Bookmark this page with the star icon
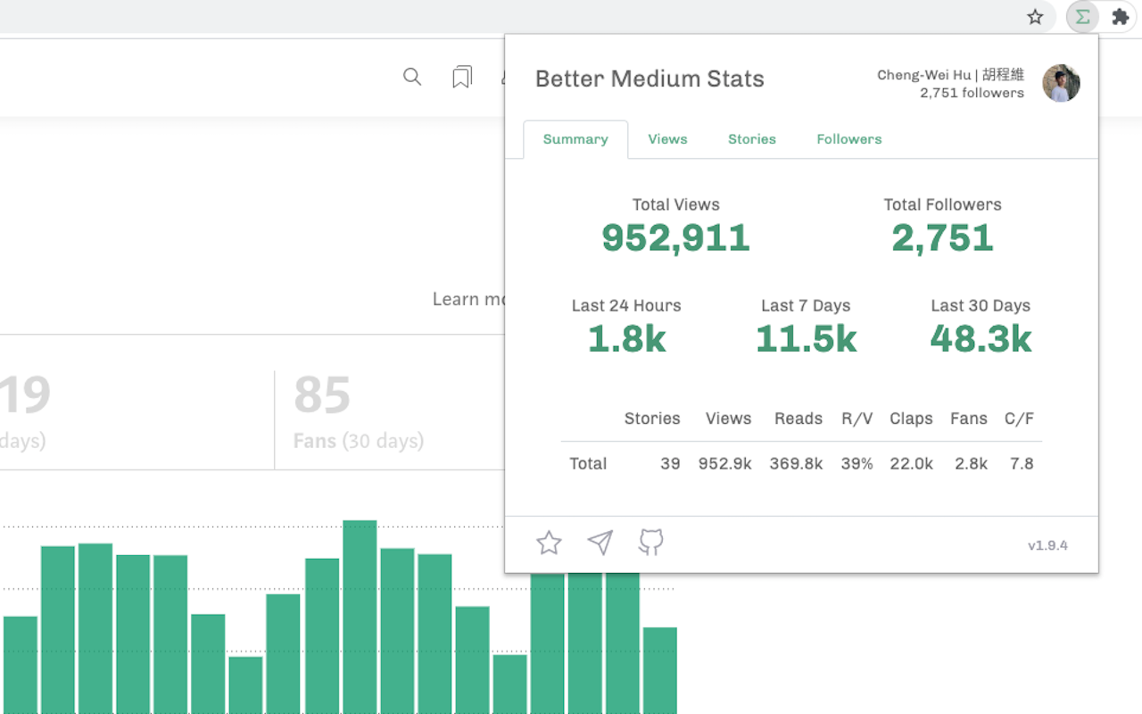Viewport: 1142px width, 714px height. coord(1035,17)
